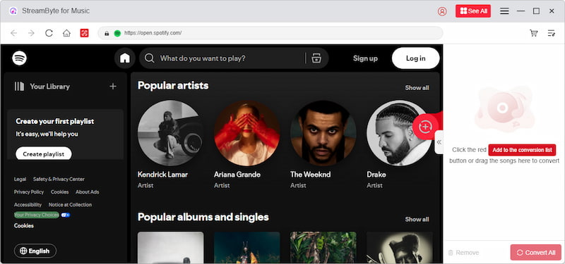Open the Privacy Policy link

(29, 191)
